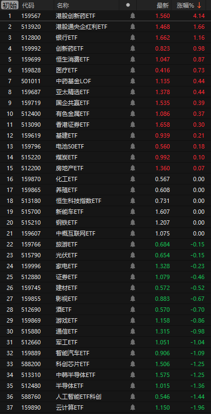Click latest price 1.607 of 新能车ETF

tap(163, 212)
